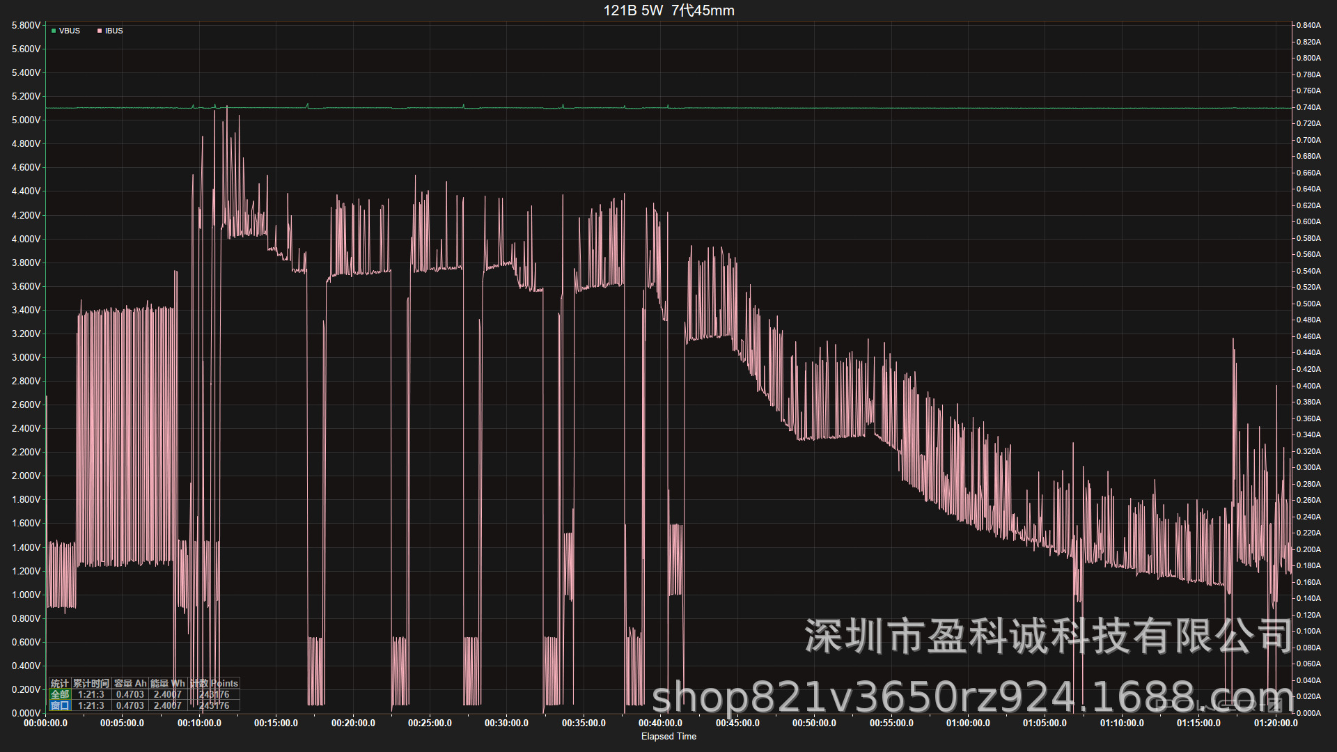This screenshot has height=752, width=1337.
Task: Click the 统计 header cell
Action: click(60, 683)
